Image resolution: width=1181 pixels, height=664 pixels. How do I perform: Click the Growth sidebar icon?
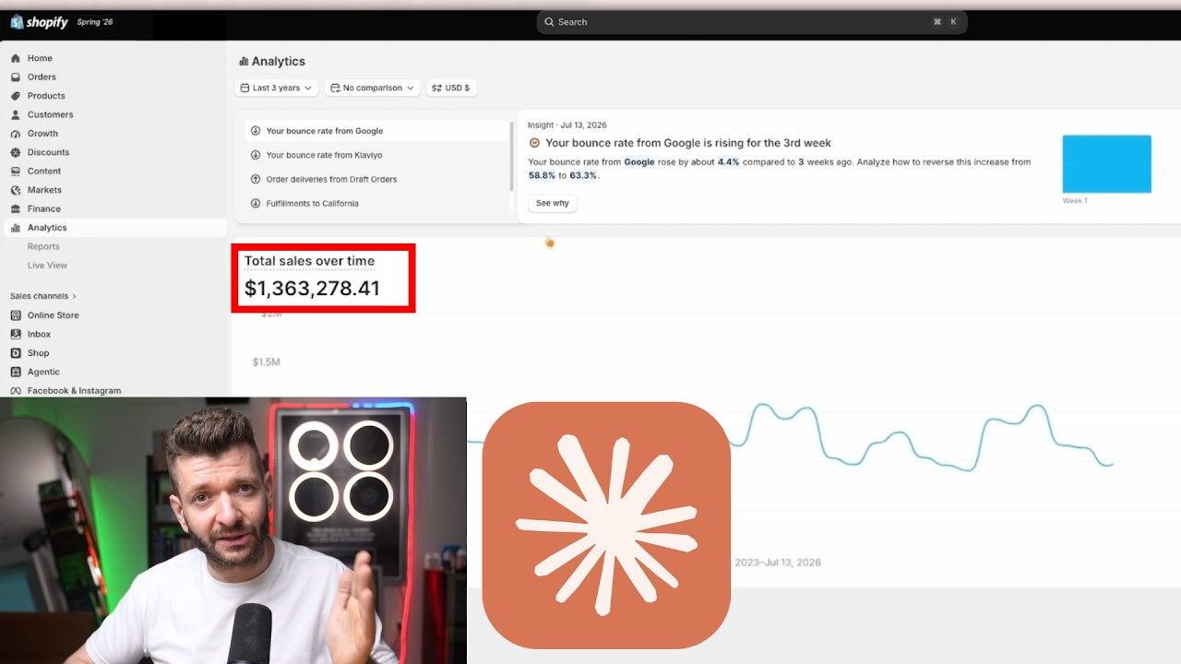pyautogui.click(x=16, y=134)
